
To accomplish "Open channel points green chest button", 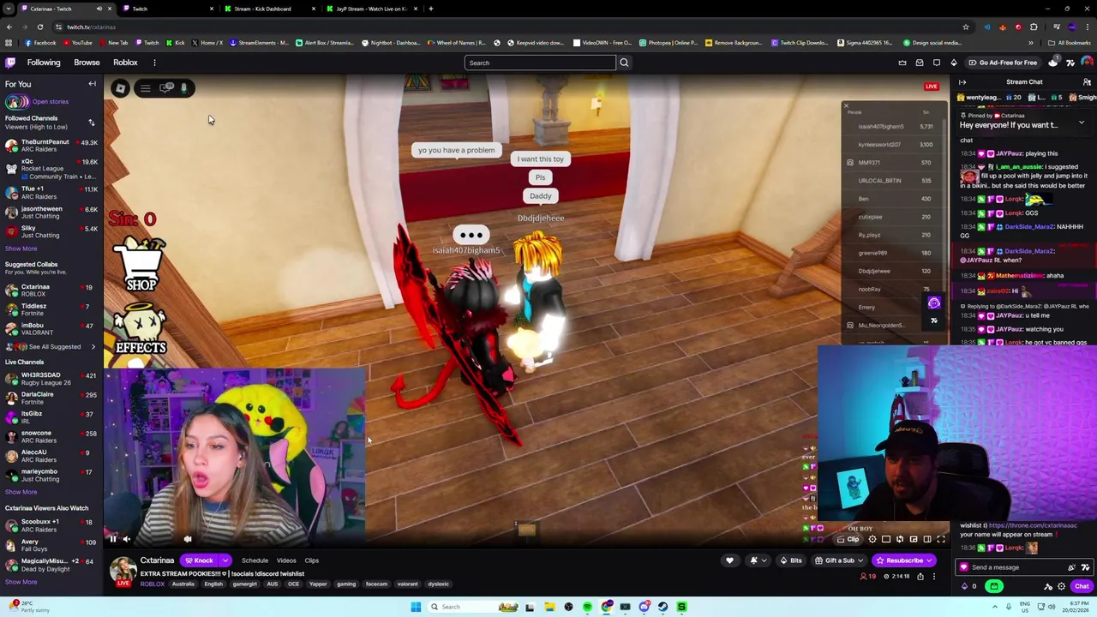I will [x=994, y=587].
